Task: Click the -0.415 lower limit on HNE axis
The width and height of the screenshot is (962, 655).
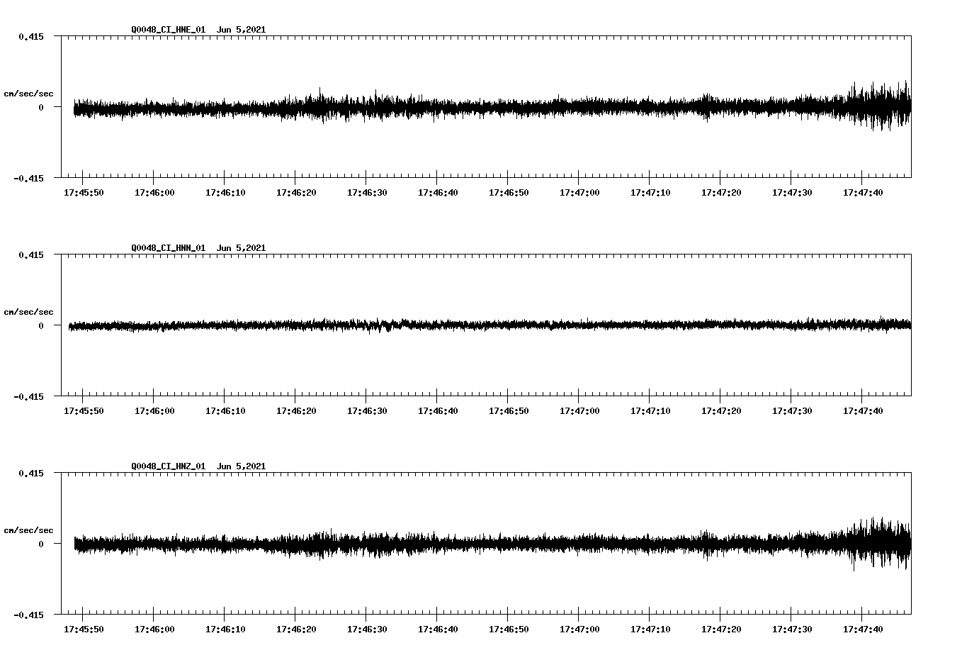Action: [x=28, y=178]
